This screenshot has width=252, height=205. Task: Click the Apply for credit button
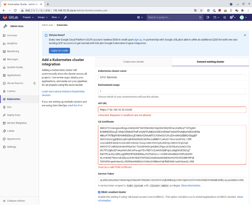[59, 51]
